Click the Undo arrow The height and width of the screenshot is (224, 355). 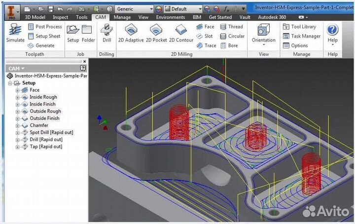[60, 9]
